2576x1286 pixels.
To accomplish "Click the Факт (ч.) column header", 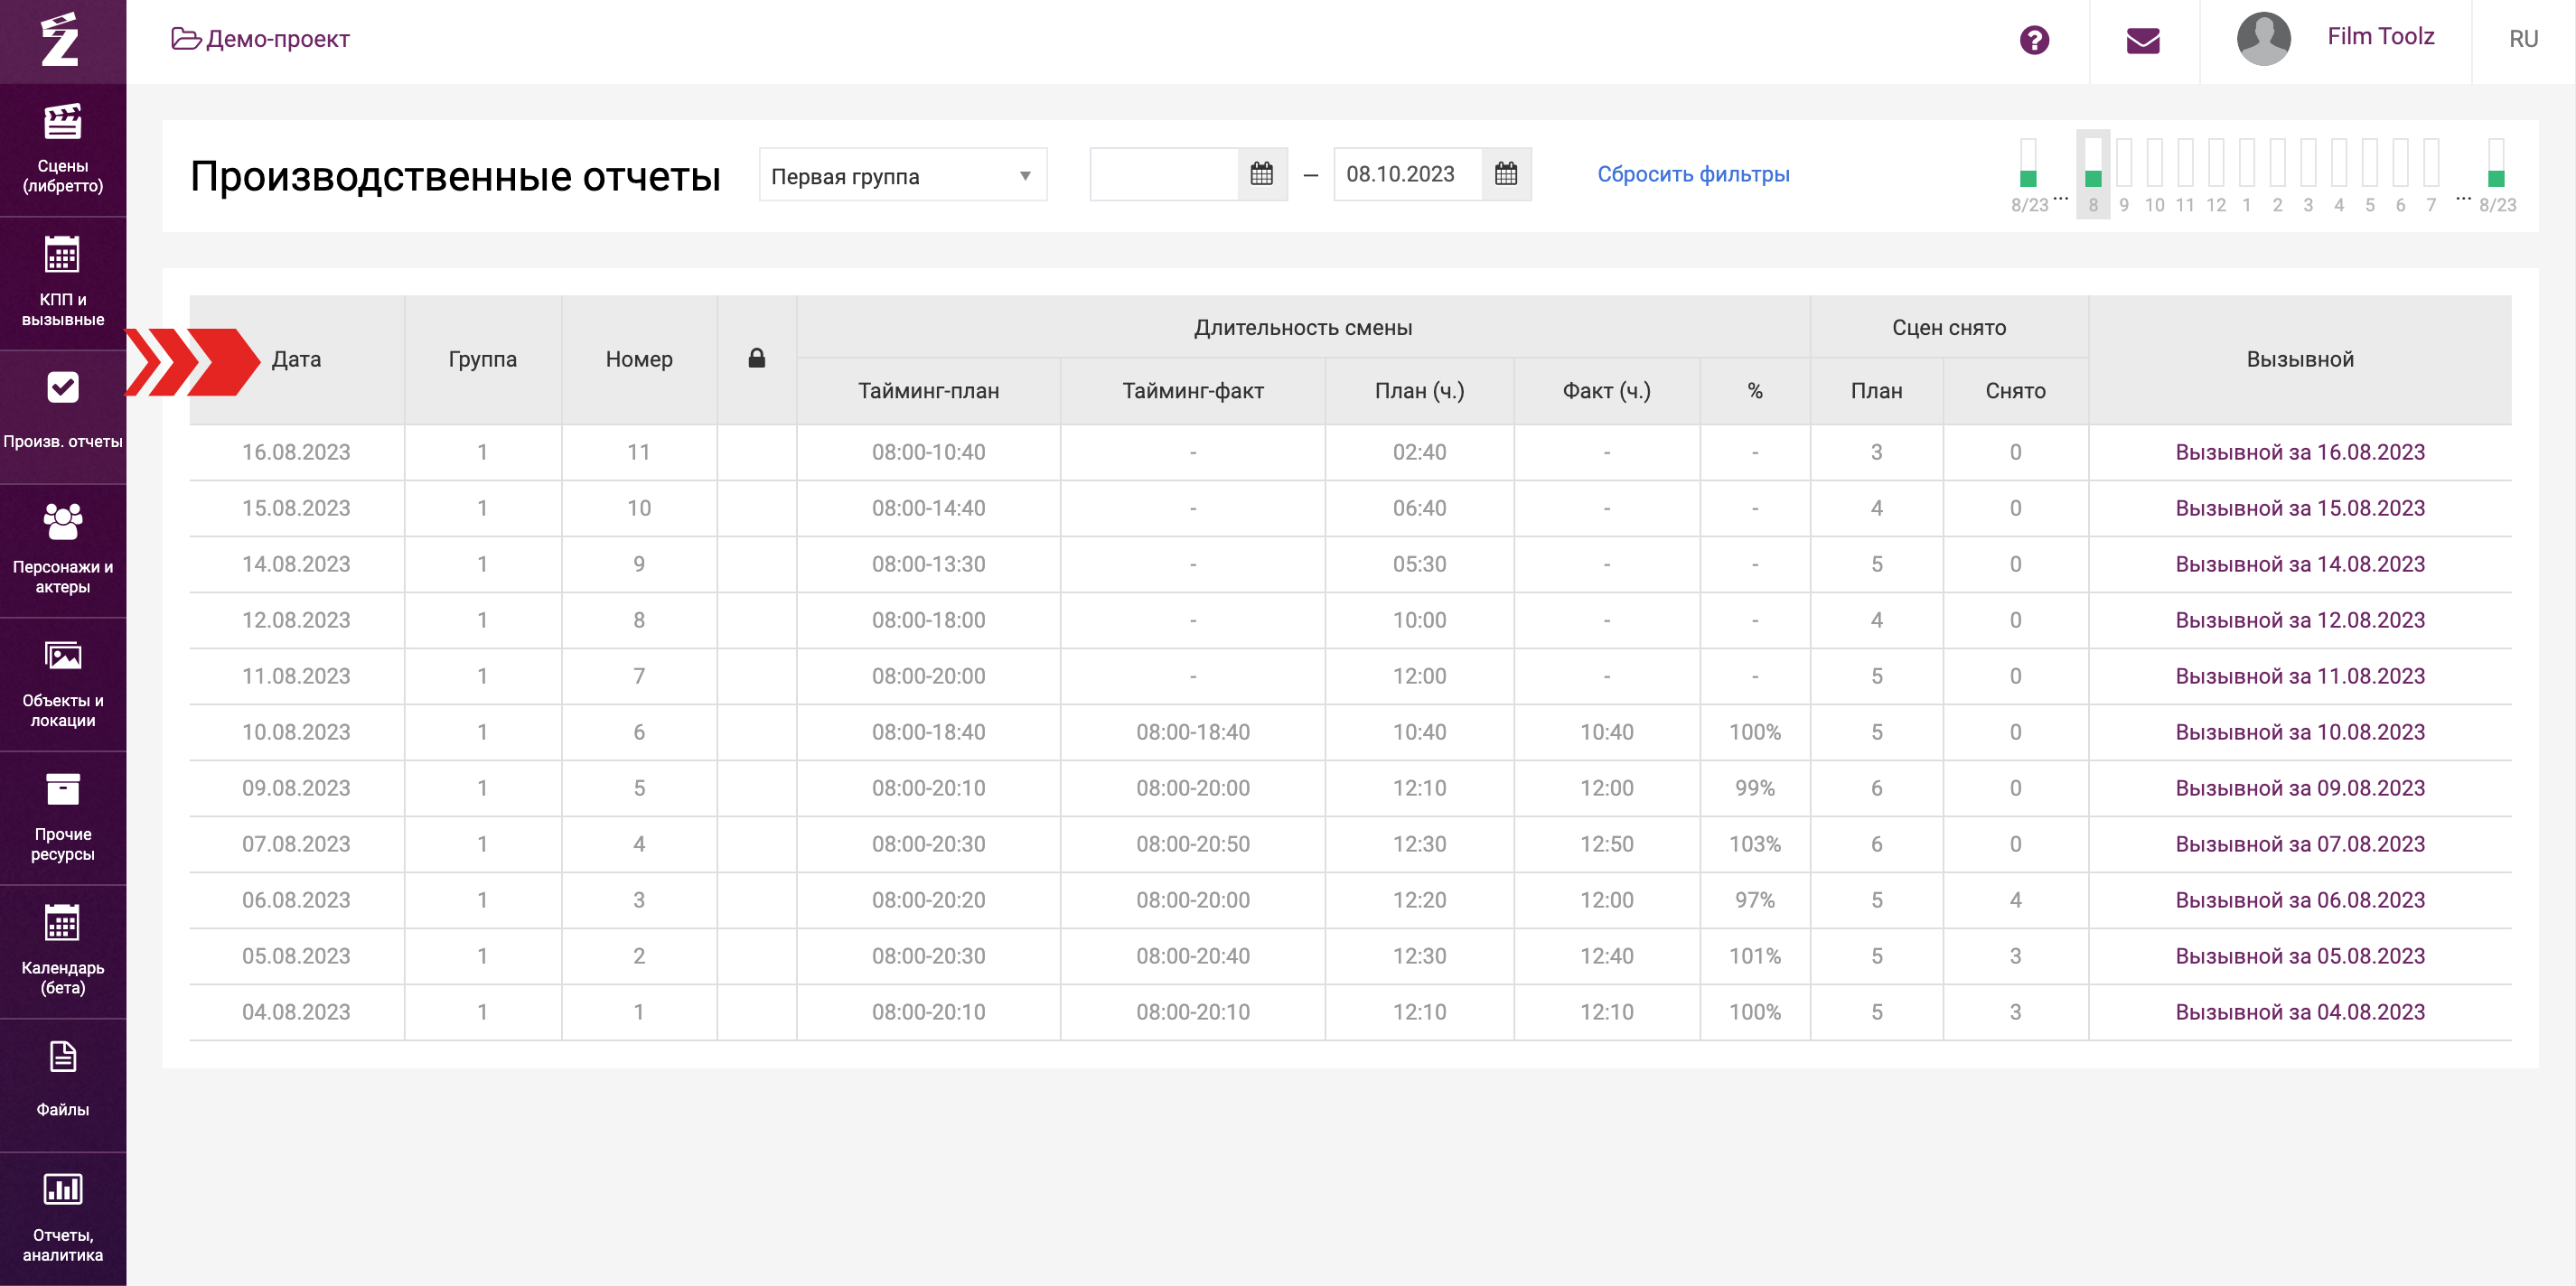I will tap(1606, 391).
